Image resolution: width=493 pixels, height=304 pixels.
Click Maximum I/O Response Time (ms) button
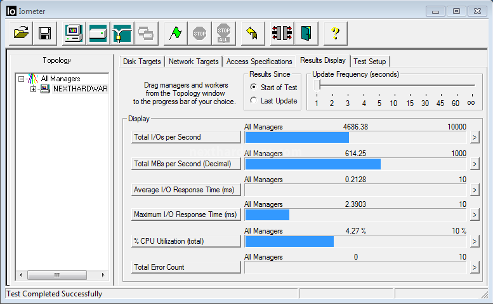click(x=186, y=215)
